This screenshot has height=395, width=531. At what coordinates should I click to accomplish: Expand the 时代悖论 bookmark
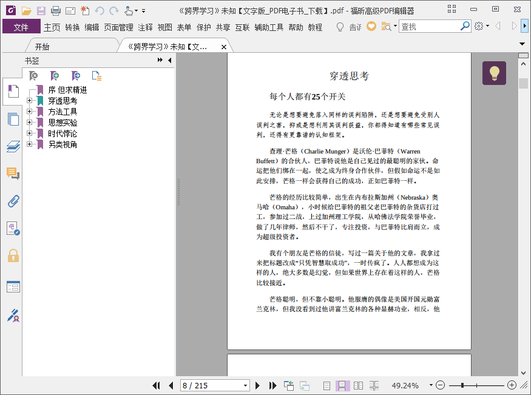coord(30,133)
